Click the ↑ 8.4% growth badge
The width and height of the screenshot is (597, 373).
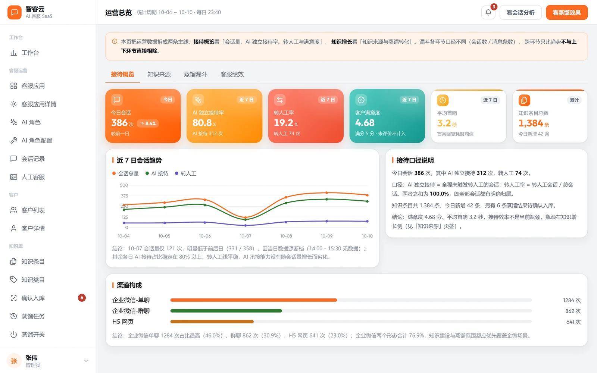click(148, 123)
